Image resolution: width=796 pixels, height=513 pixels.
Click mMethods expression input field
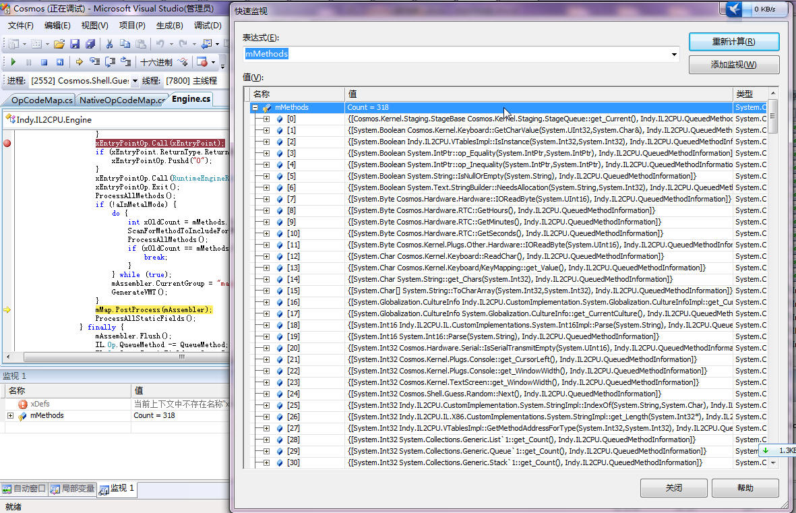(x=461, y=54)
